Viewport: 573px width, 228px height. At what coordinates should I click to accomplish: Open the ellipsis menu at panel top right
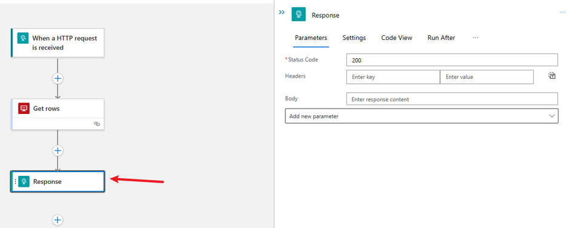coord(563,13)
